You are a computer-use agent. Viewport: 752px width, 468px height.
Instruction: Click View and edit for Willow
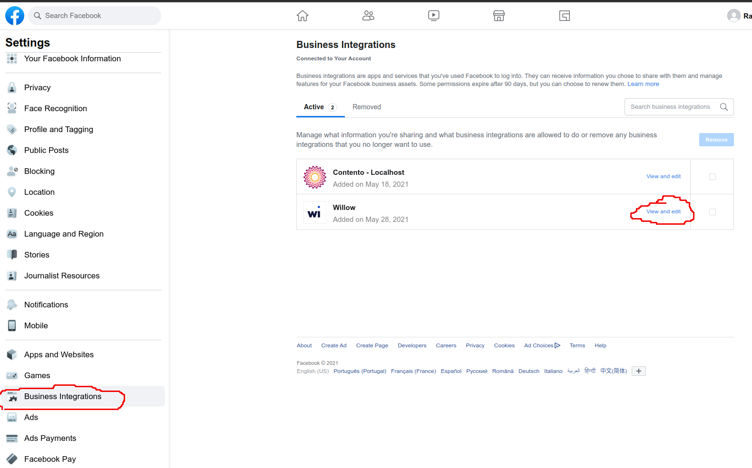(664, 211)
